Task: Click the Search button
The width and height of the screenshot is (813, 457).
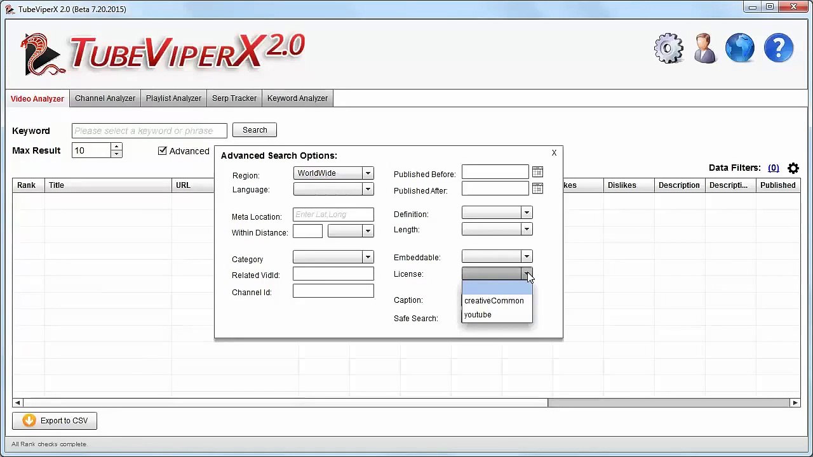Action: [x=255, y=130]
